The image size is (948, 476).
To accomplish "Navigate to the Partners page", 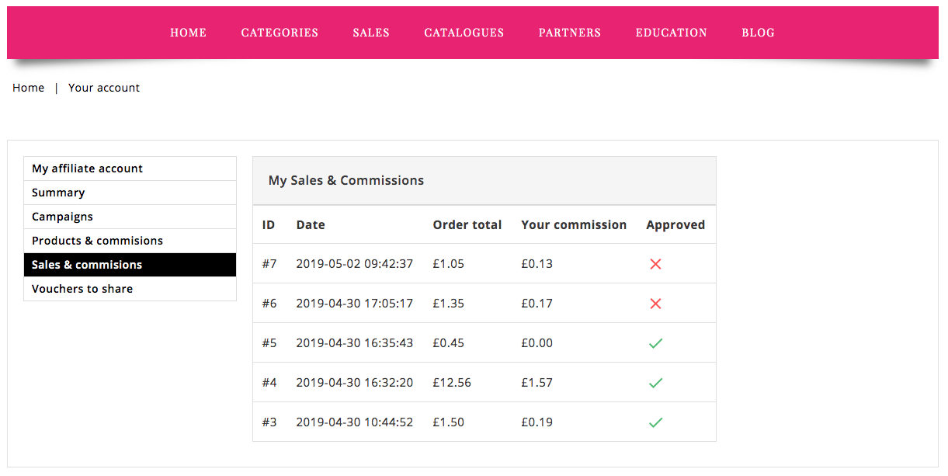I will point(570,33).
